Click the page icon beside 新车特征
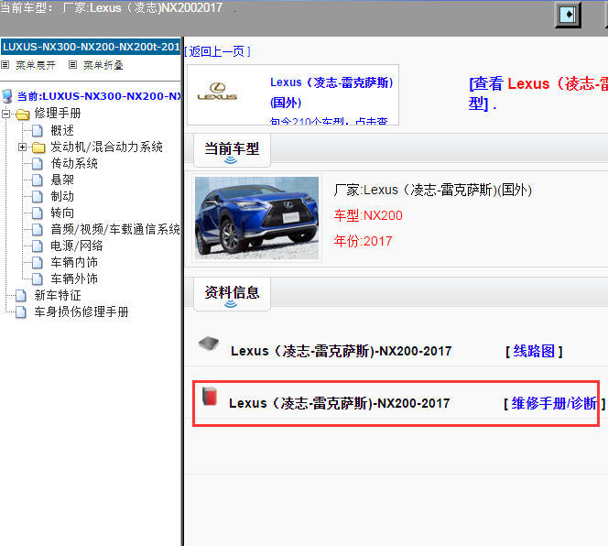The height and width of the screenshot is (546, 608). click(x=23, y=295)
